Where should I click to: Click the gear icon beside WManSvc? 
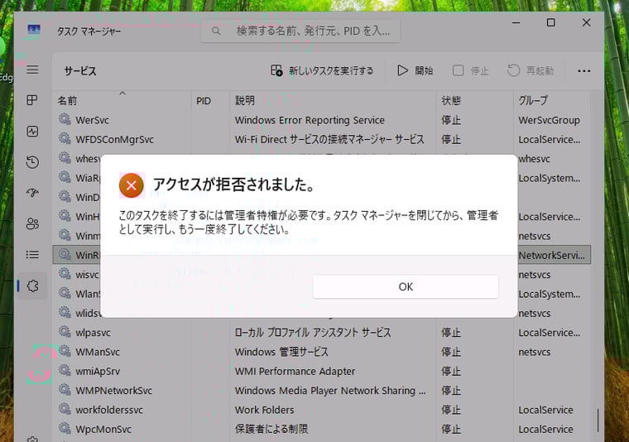[65, 351]
